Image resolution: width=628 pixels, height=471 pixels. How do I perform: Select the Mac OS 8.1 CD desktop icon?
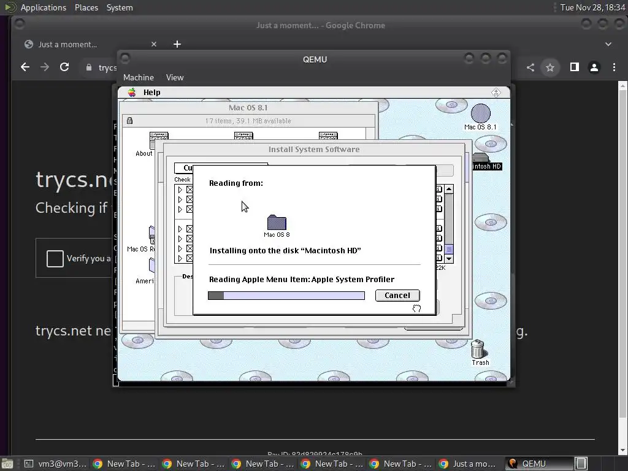point(481,113)
